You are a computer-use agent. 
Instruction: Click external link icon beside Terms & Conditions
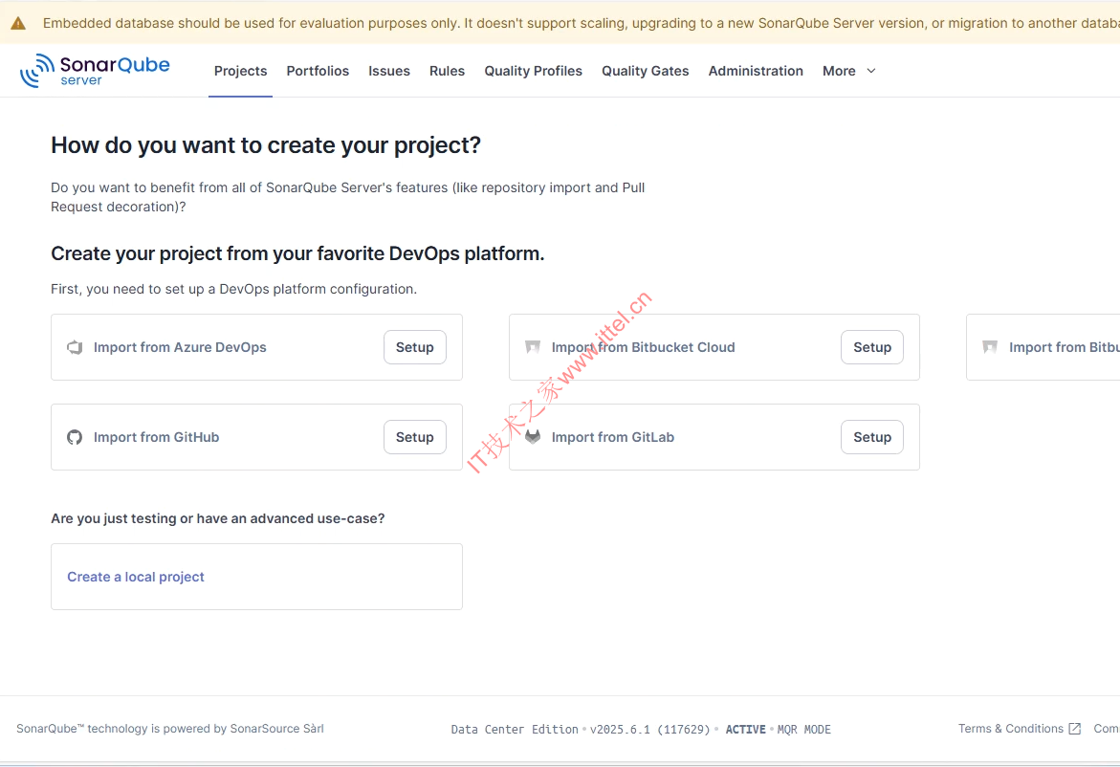click(x=1074, y=729)
